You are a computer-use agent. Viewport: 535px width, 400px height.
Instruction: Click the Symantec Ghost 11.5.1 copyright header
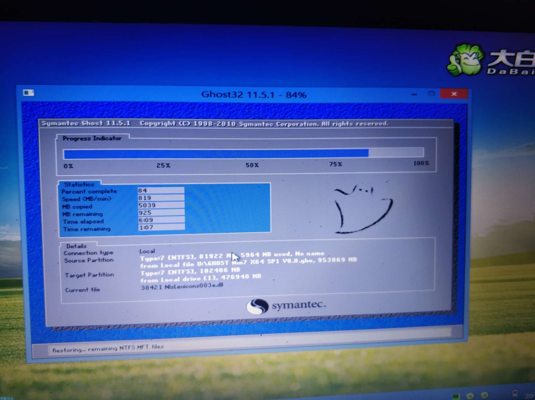pyautogui.click(x=215, y=123)
